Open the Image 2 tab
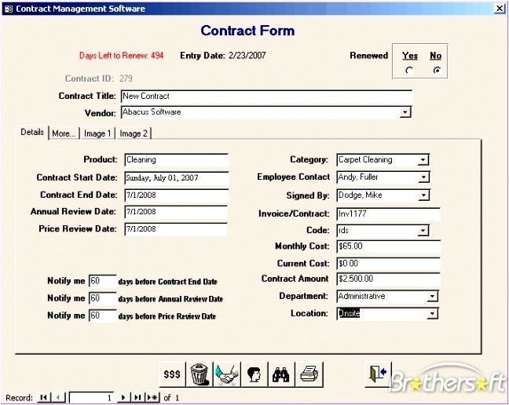Screen dimensions: 509x405 point(134,133)
